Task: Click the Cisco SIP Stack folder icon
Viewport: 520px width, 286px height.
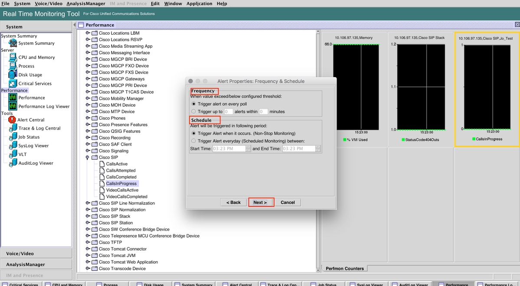Action: pyautogui.click(x=95, y=216)
